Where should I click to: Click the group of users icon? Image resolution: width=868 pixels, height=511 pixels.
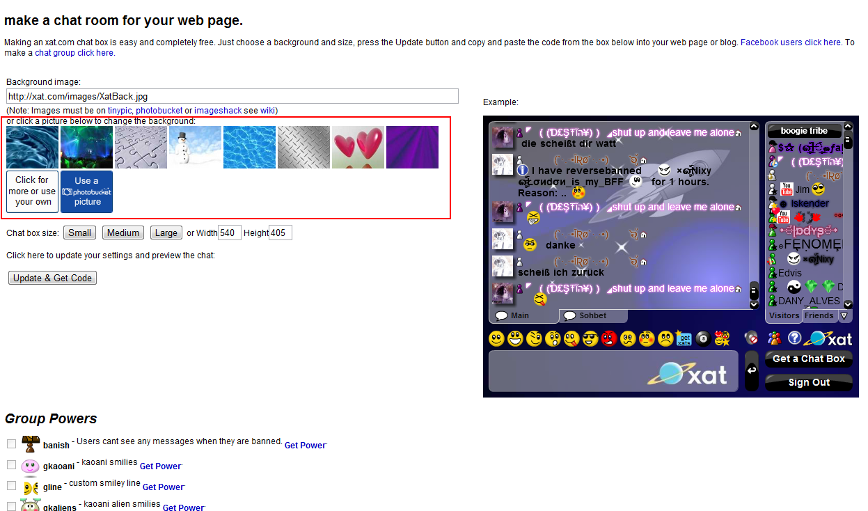(x=773, y=338)
